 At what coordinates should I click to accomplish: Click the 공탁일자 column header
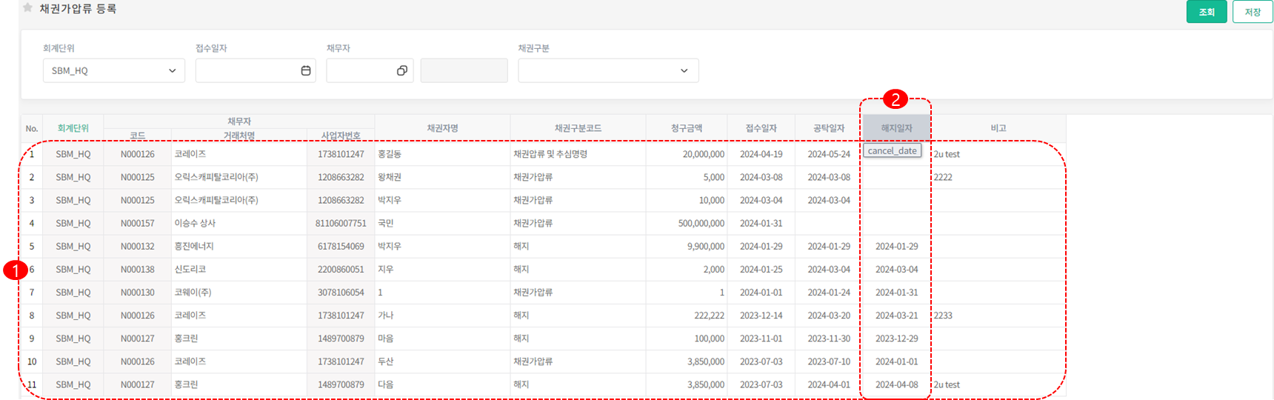(x=828, y=128)
